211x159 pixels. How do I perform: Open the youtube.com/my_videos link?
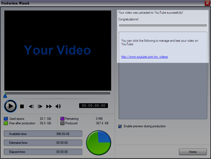click(144, 57)
